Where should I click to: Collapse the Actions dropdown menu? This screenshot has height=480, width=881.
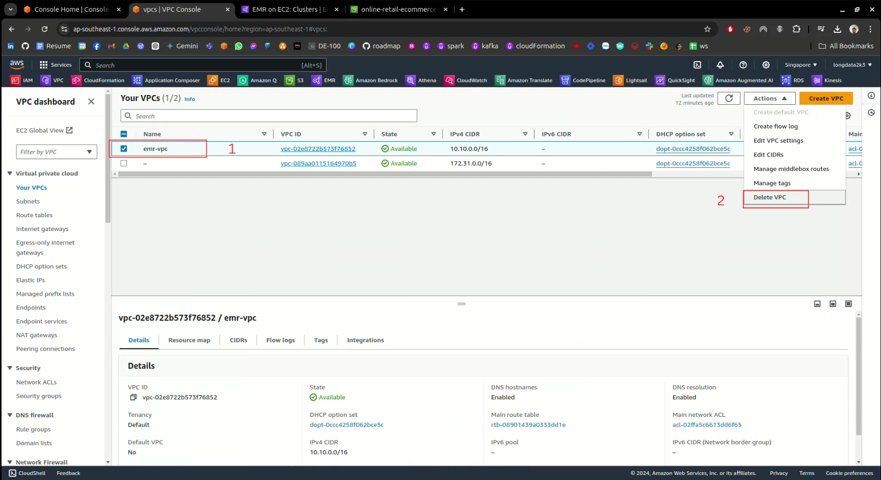point(769,98)
